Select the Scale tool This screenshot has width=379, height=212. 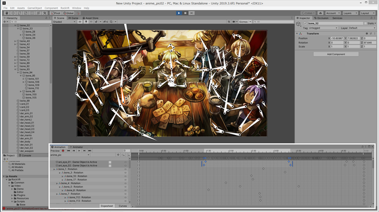pos(26,13)
